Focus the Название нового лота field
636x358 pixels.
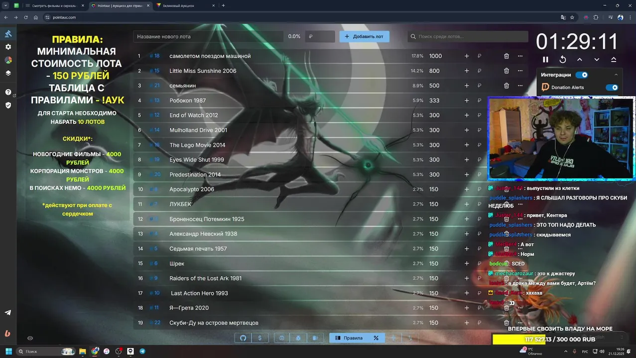(x=208, y=36)
